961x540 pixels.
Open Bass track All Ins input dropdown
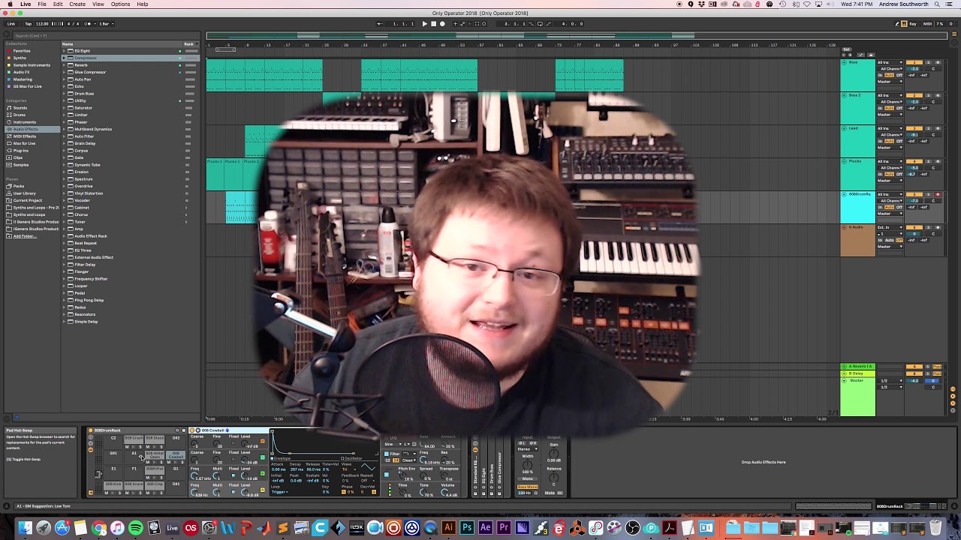pyautogui.click(x=890, y=62)
